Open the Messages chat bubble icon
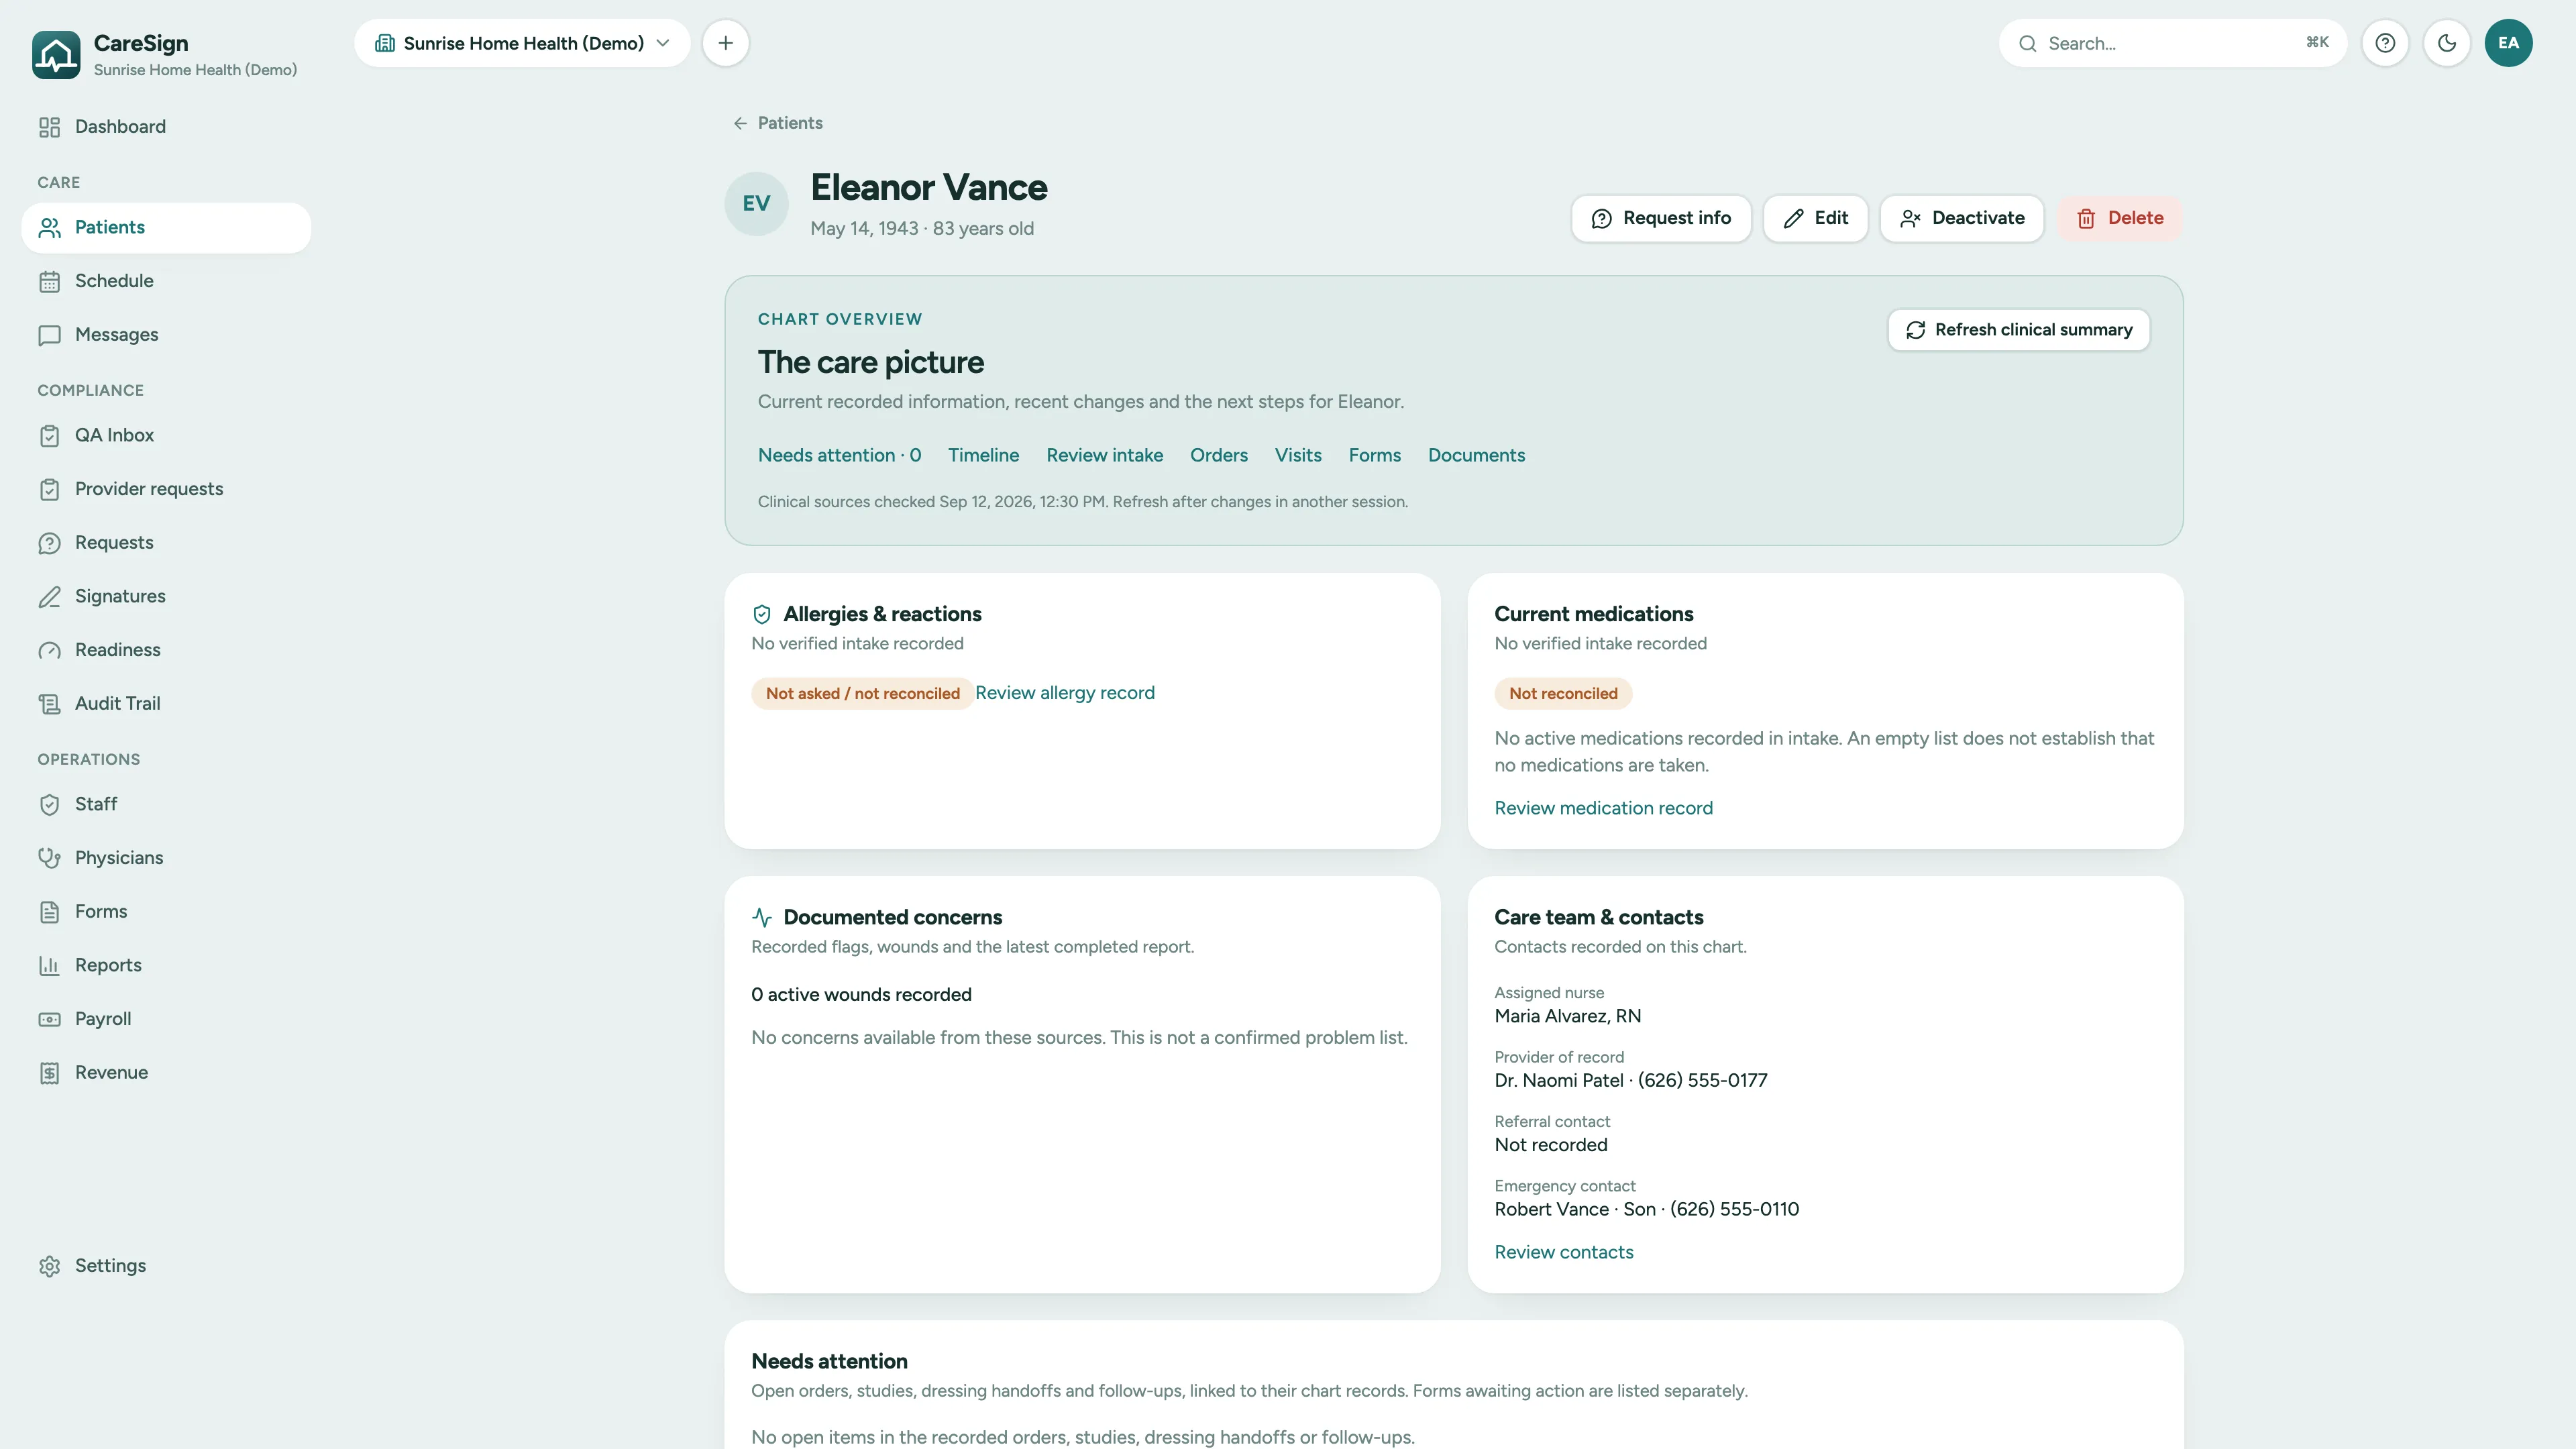The height and width of the screenshot is (1449, 2576). click(49, 335)
